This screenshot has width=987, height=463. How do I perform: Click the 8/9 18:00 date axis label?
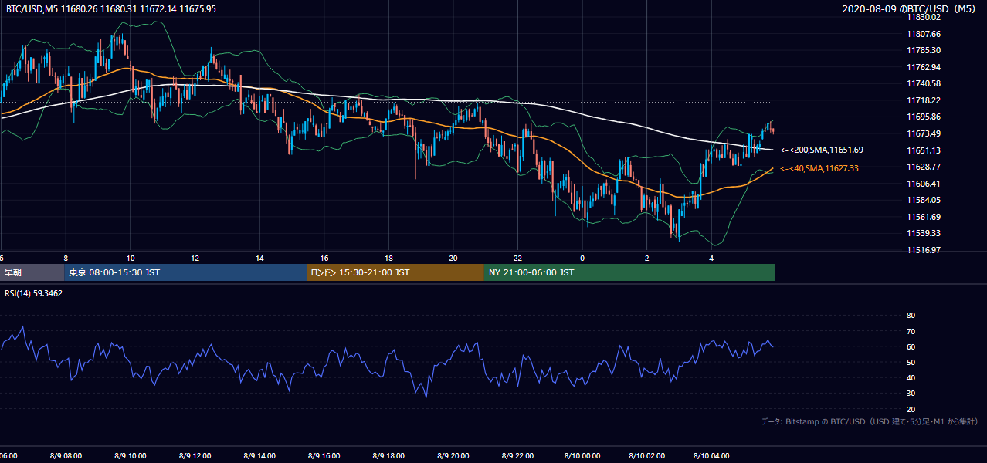tap(388, 456)
